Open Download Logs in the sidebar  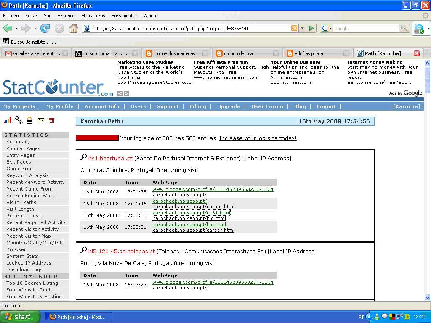(x=24, y=270)
